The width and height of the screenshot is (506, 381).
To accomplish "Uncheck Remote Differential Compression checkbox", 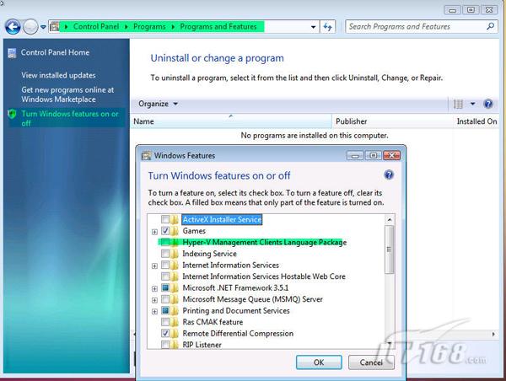I will tap(165, 333).
